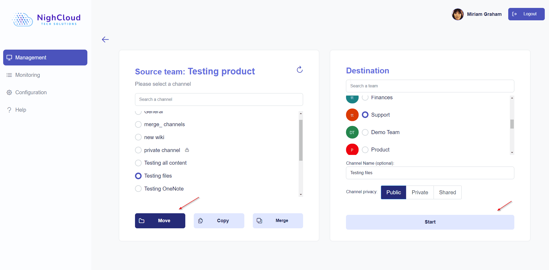The width and height of the screenshot is (549, 270).
Task: Open the Configuration menu item
Action: tap(31, 92)
